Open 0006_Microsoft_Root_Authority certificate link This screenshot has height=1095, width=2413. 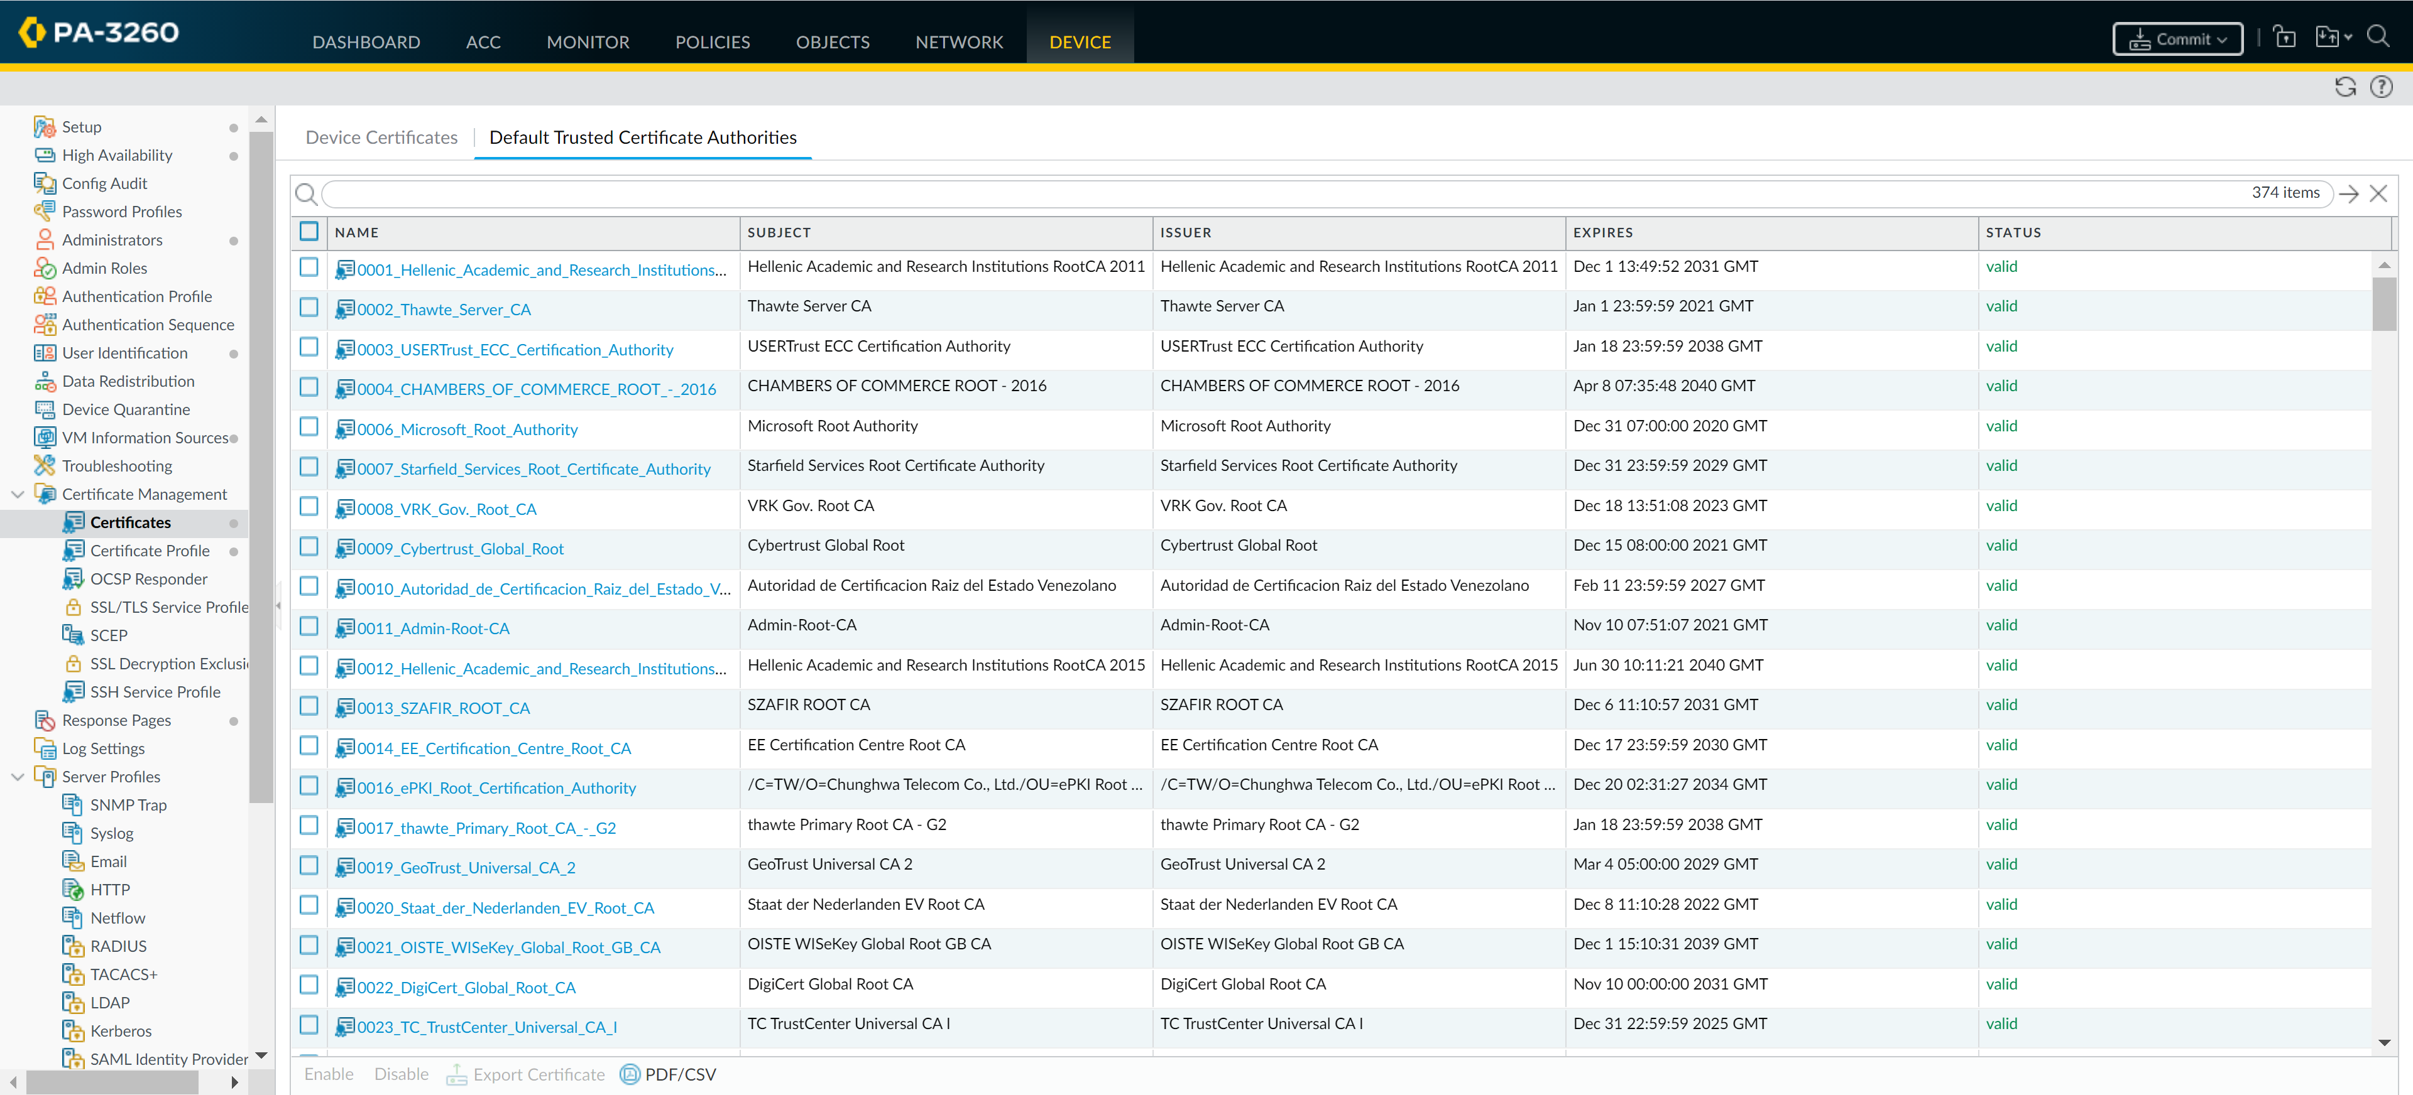[466, 429]
